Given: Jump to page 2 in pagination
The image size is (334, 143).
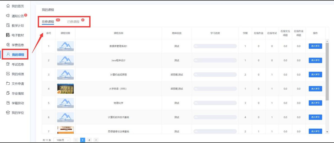Looking at the screenshot, I should [x=89, y=140].
